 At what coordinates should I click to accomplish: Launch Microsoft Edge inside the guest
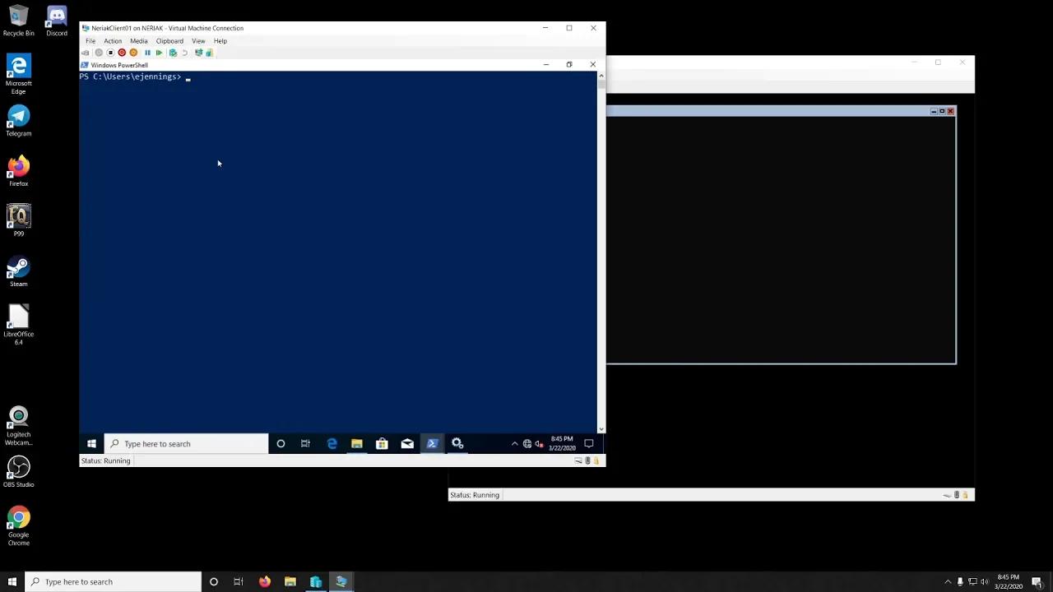[x=332, y=444]
